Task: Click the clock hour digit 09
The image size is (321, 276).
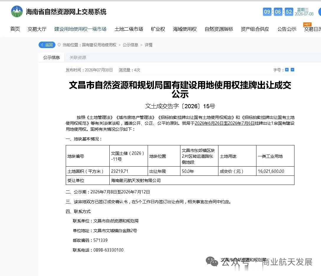Action: click(x=267, y=12)
